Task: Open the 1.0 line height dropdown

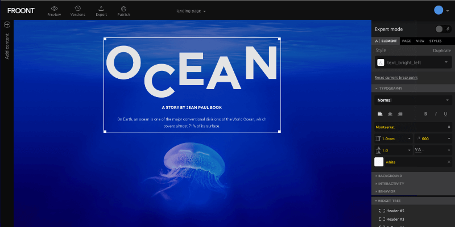Action: (x=394, y=150)
